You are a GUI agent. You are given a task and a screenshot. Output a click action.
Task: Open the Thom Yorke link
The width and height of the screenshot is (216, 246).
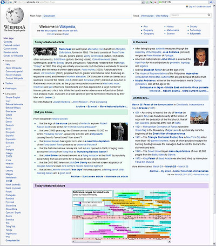pyautogui.click(x=118, y=52)
